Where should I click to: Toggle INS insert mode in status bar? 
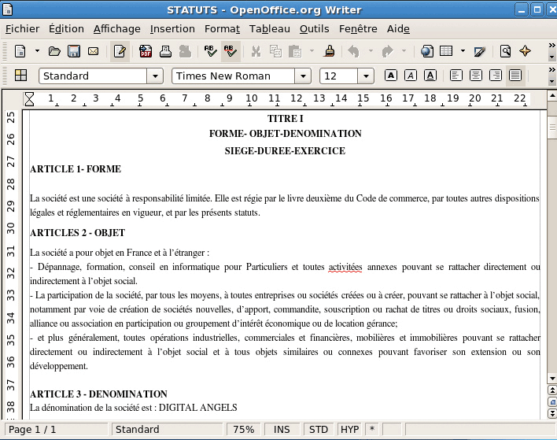click(282, 429)
